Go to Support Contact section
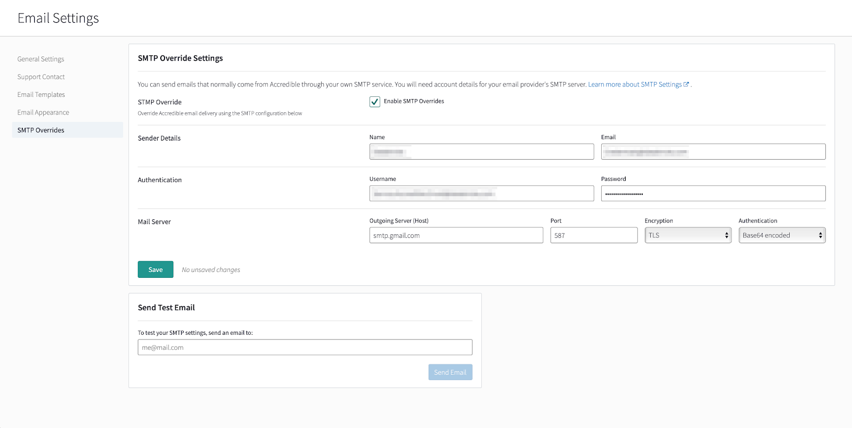 [41, 77]
